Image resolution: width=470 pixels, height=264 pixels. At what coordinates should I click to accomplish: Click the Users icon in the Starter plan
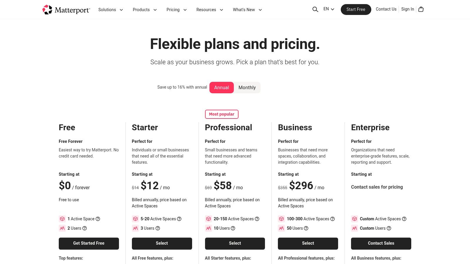pyautogui.click(x=135, y=228)
